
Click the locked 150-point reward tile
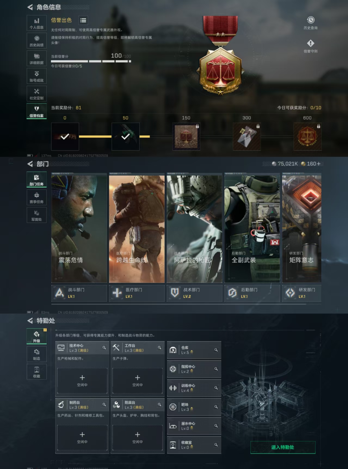(x=186, y=137)
